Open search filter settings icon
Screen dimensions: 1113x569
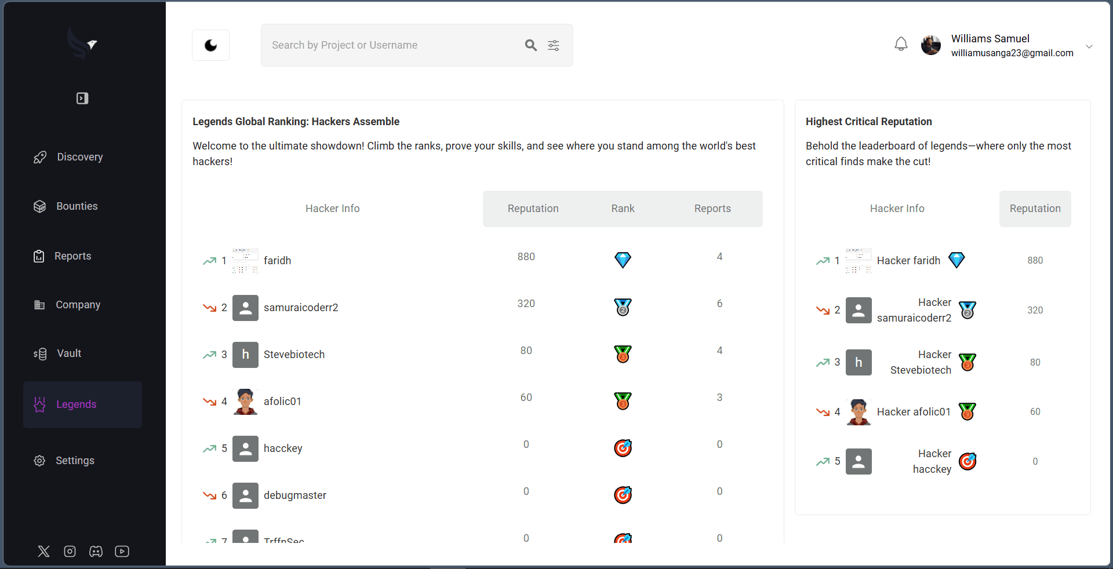tap(554, 45)
